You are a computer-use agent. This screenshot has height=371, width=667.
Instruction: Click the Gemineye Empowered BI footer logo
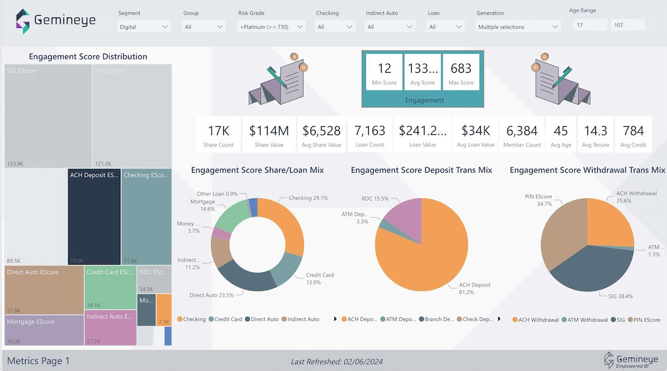point(632,359)
